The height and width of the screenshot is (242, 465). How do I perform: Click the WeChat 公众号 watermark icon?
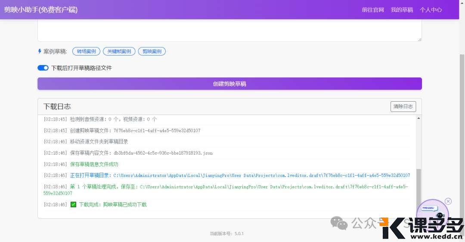click(x=339, y=223)
